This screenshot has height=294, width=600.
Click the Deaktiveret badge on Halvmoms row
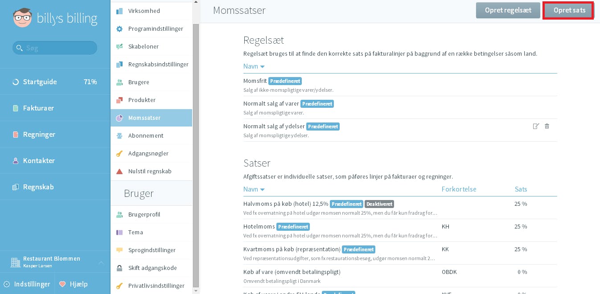pos(379,204)
